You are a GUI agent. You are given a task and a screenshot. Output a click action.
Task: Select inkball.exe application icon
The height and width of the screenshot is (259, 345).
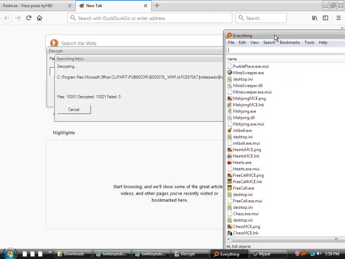tap(230, 131)
